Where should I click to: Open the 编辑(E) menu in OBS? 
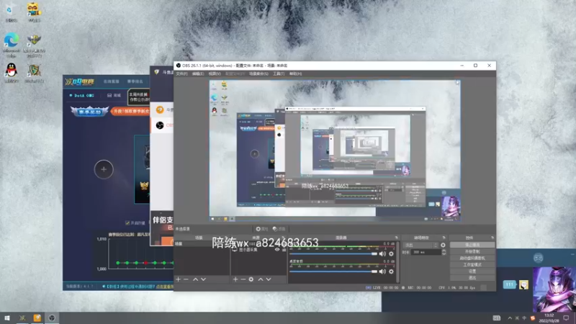point(197,74)
